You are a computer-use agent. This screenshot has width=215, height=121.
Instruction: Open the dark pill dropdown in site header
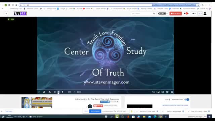pyautogui.click(x=163, y=13)
